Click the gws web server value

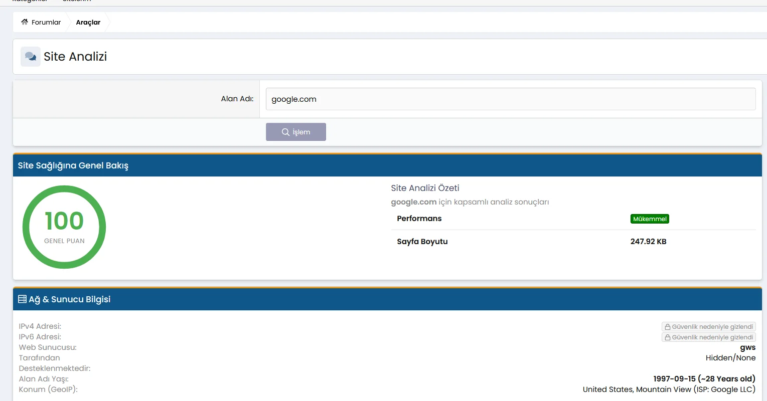coord(747,347)
